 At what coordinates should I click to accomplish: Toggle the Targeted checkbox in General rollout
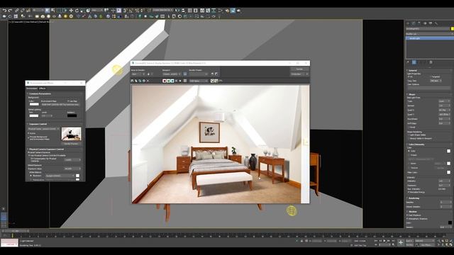tap(431, 76)
